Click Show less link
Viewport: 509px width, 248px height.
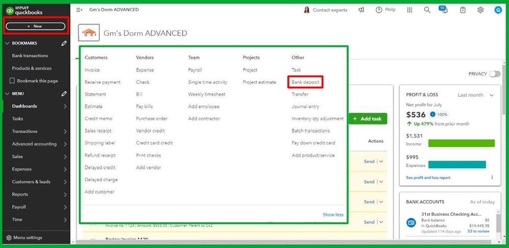333,214
